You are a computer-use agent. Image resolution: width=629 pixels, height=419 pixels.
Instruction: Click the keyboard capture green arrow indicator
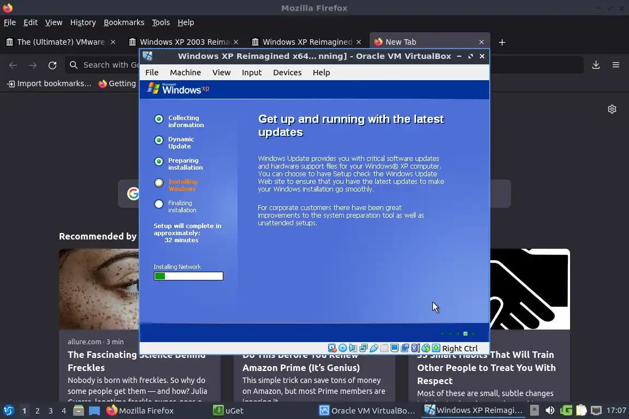436,348
